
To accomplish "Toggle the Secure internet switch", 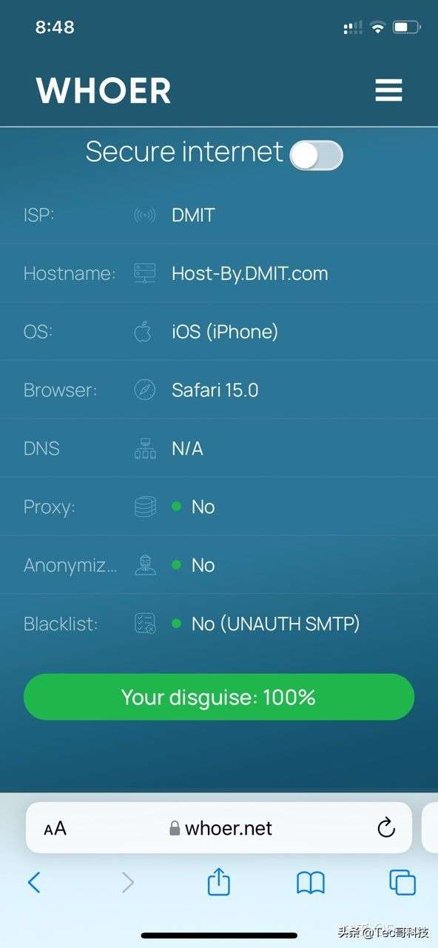I will [x=317, y=156].
